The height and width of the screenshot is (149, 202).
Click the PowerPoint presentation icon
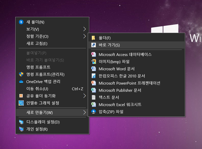click(94, 83)
